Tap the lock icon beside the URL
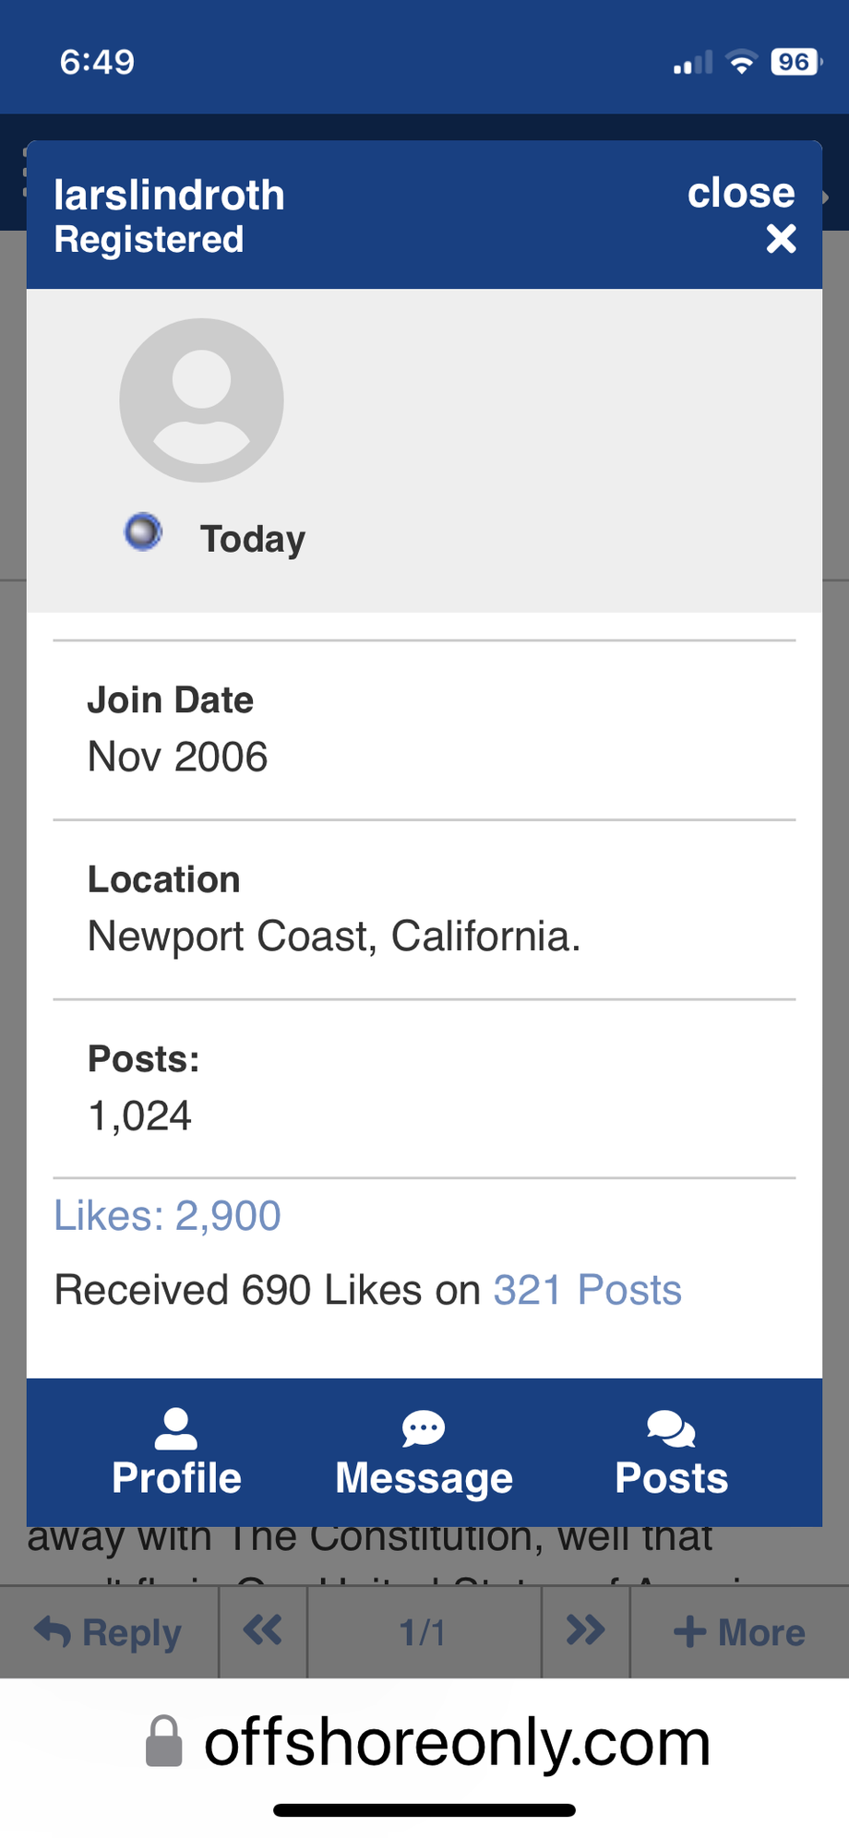 click(164, 1742)
